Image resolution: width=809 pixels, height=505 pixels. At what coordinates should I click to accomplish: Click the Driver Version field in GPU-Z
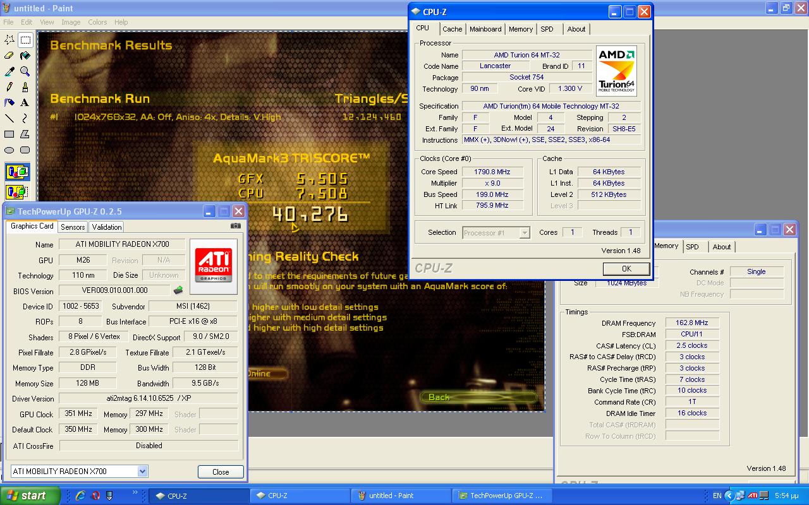pos(149,399)
